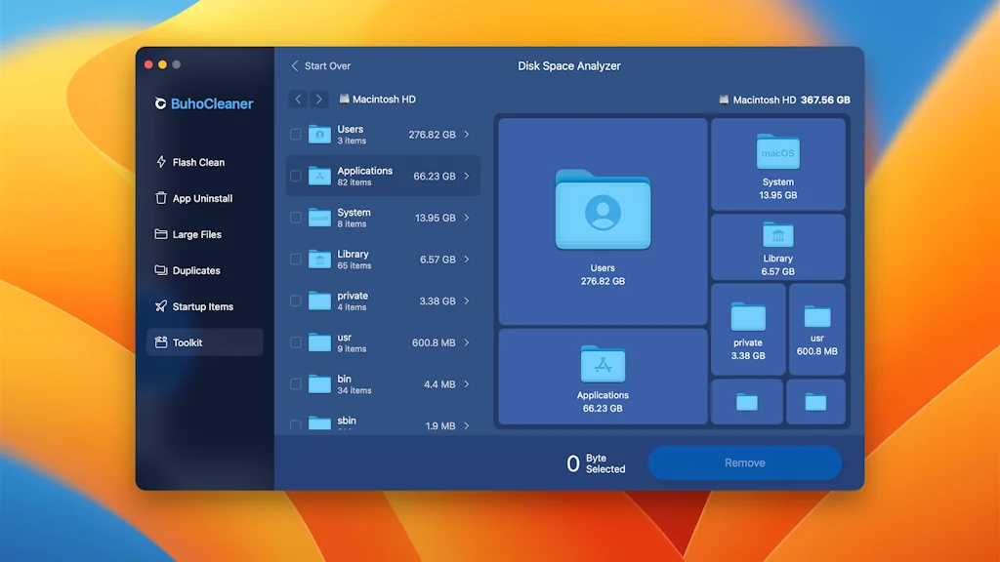Expand the private folder contents
1000x562 pixels.
466,301
